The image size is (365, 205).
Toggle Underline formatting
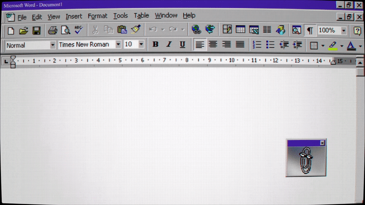pos(182,44)
